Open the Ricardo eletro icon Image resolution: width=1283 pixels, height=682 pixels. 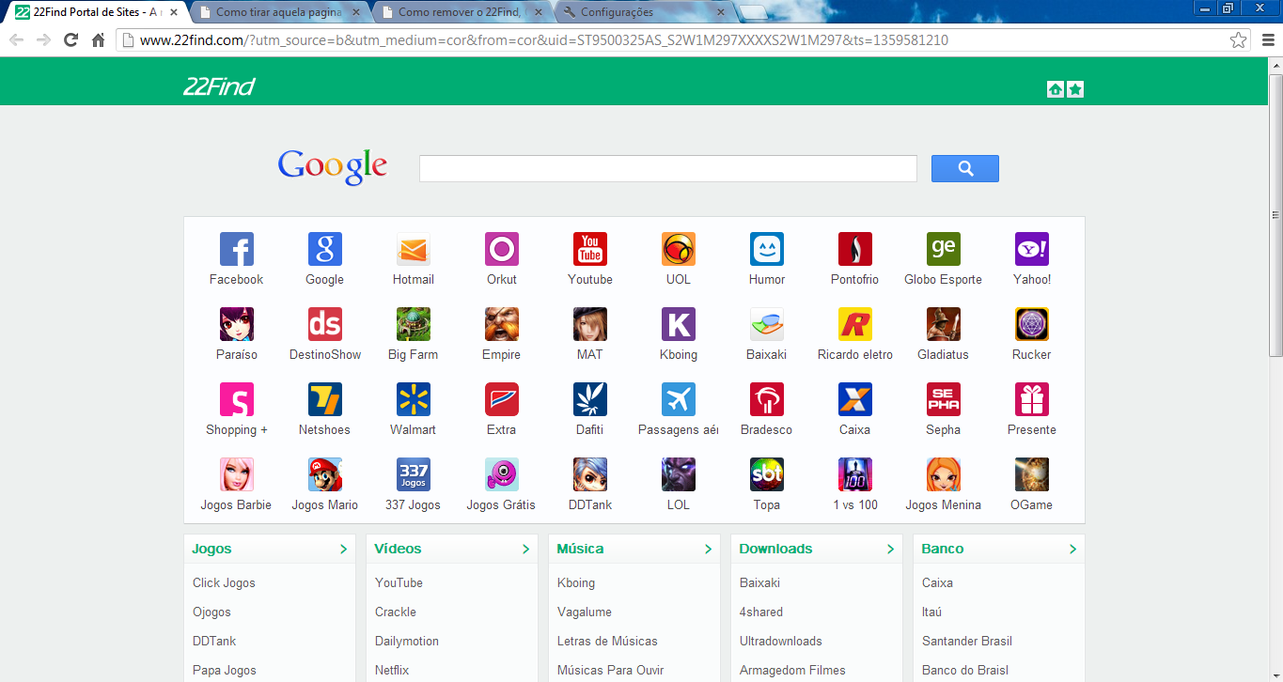(x=855, y=324)
